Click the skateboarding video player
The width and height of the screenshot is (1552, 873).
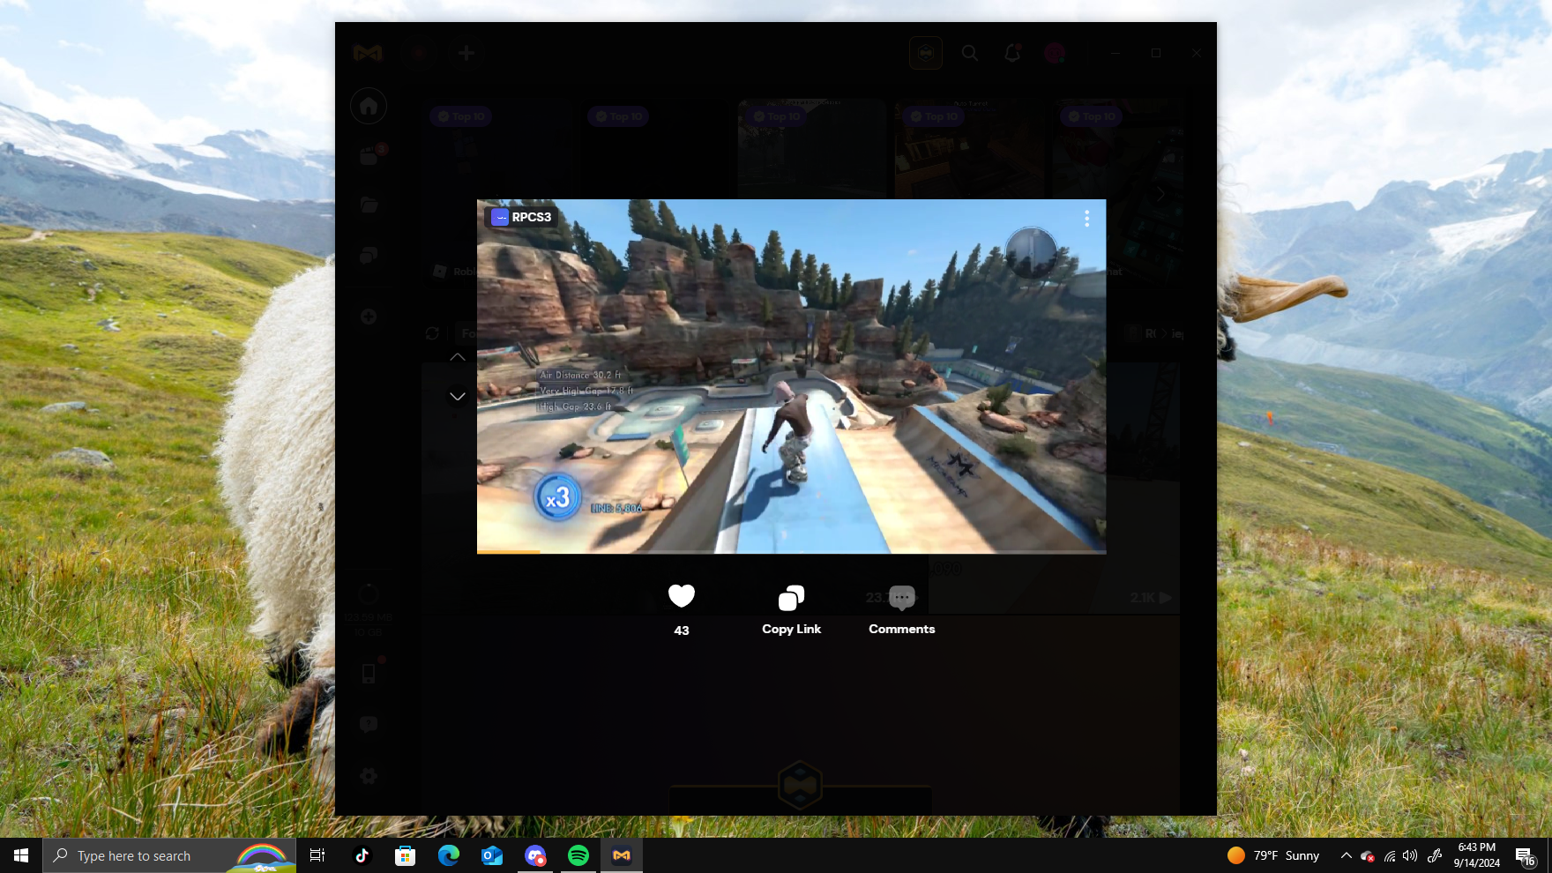pos(791,377)
